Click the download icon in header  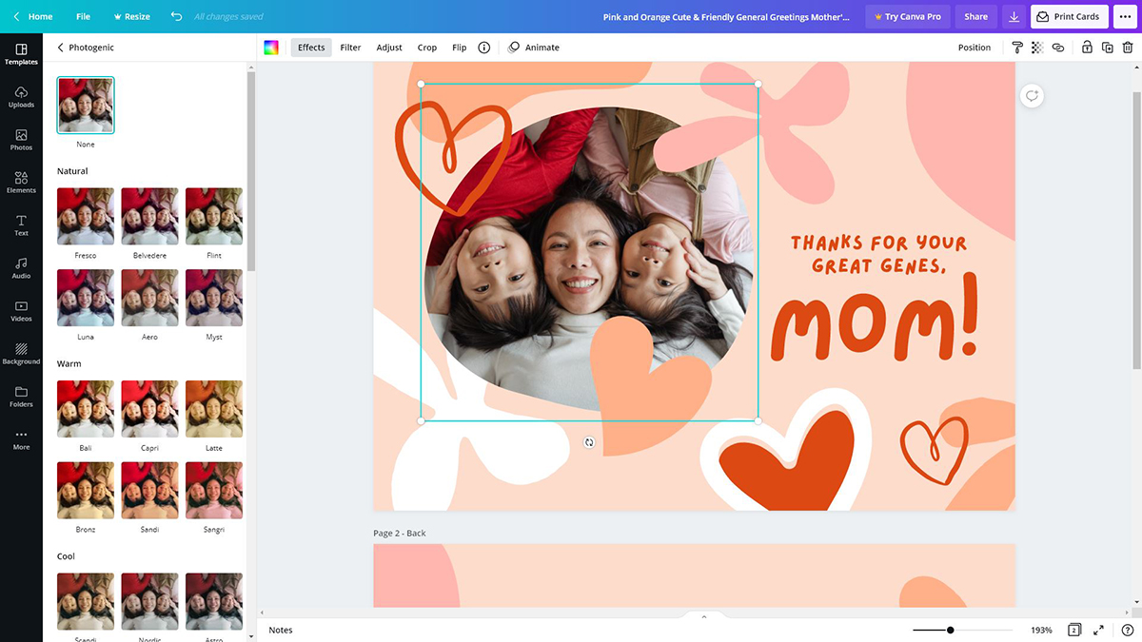(x=1014, y=17)
